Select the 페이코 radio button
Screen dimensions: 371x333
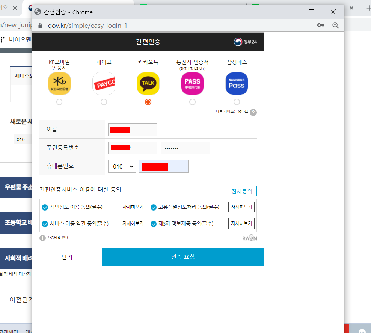(x=104, y=102)
